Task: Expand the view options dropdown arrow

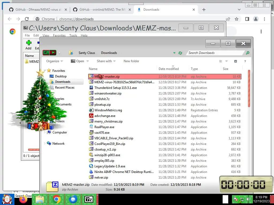Action: (226, 61)
